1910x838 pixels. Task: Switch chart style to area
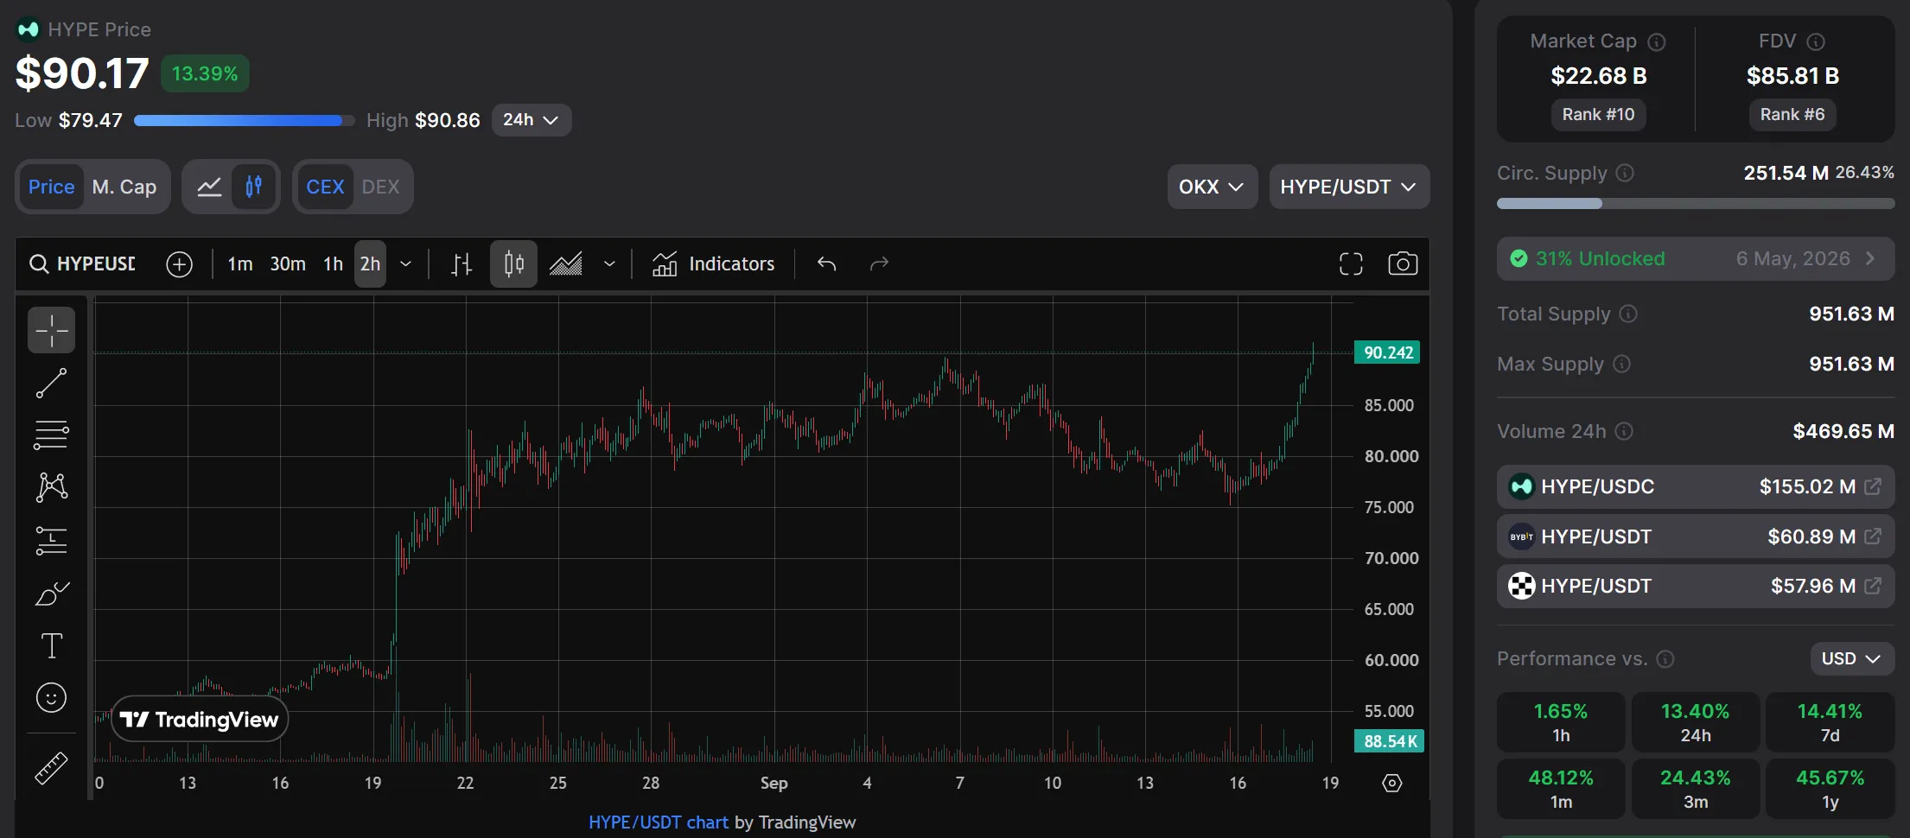click(x=566, y=264)
